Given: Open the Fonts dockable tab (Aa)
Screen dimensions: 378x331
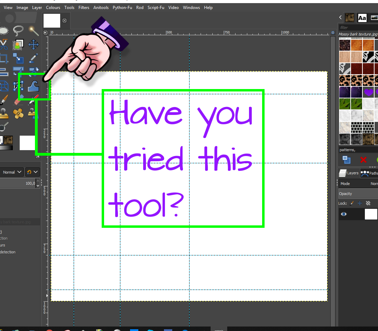Looking at the screenshot, I should click(x=362, y=18).
